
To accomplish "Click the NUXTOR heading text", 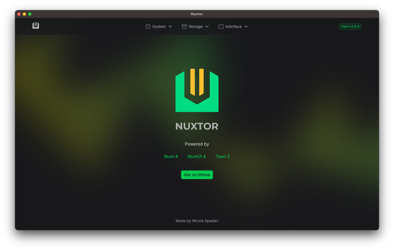I will tap(197, 126).
